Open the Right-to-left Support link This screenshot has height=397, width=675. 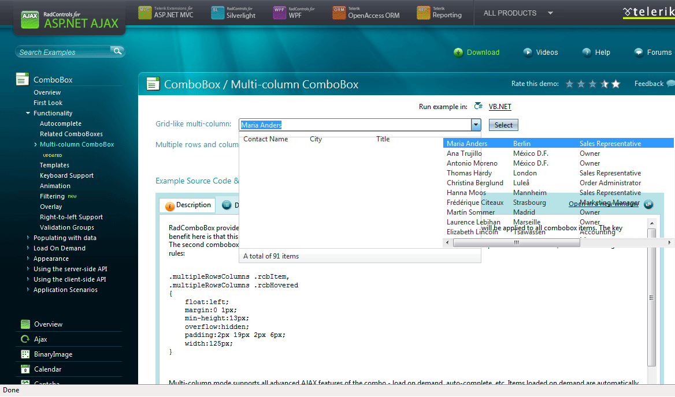[71, 217]
